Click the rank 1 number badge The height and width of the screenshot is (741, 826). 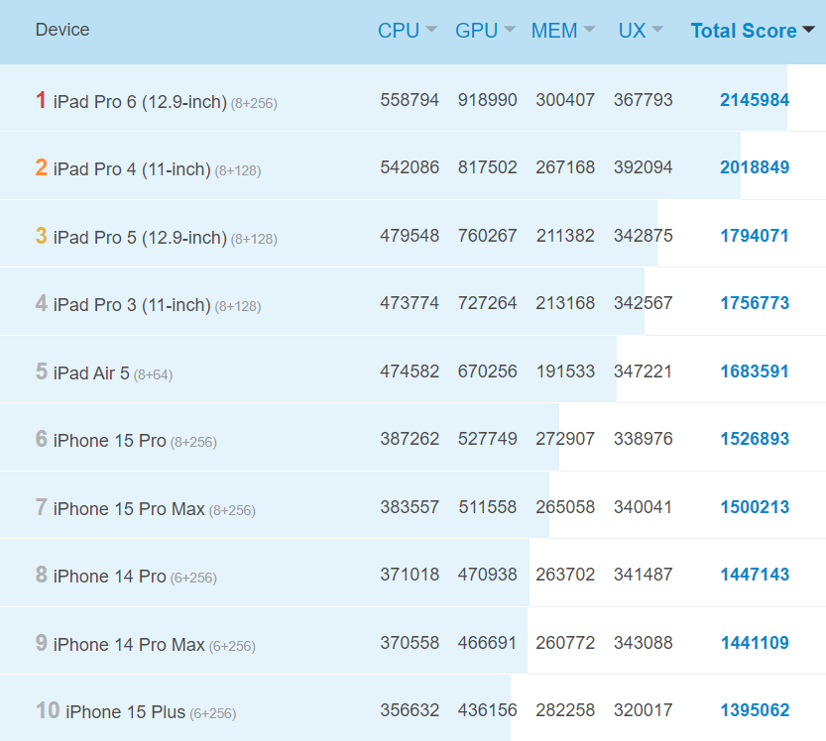tap(41, 100)
